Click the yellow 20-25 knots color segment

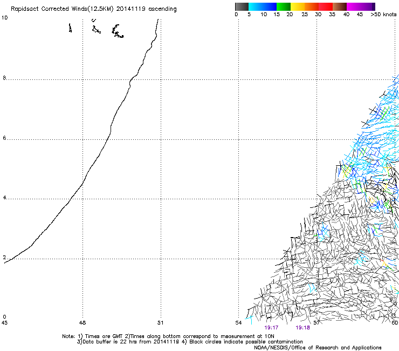click(x=298, y=6)
